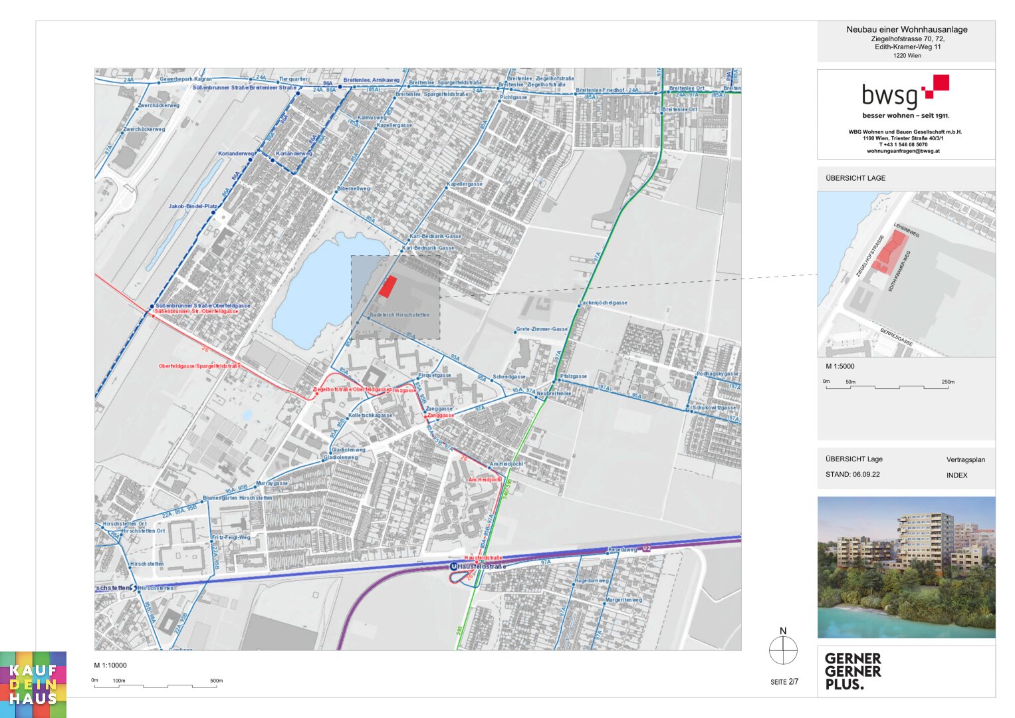Screen dimensions: 1015x718
Task: Click the M 1:10000 scale bar
Action: click(x=158, y=685)
